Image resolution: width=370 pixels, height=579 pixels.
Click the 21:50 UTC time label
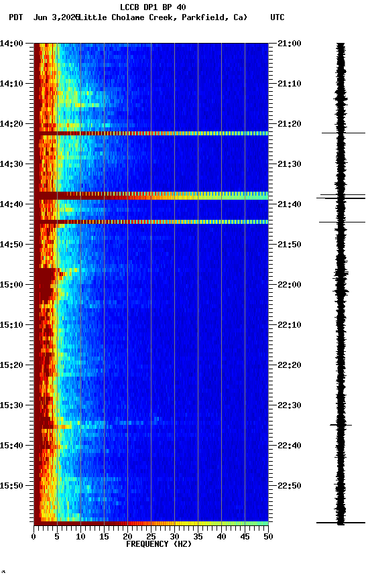(290, 245)
